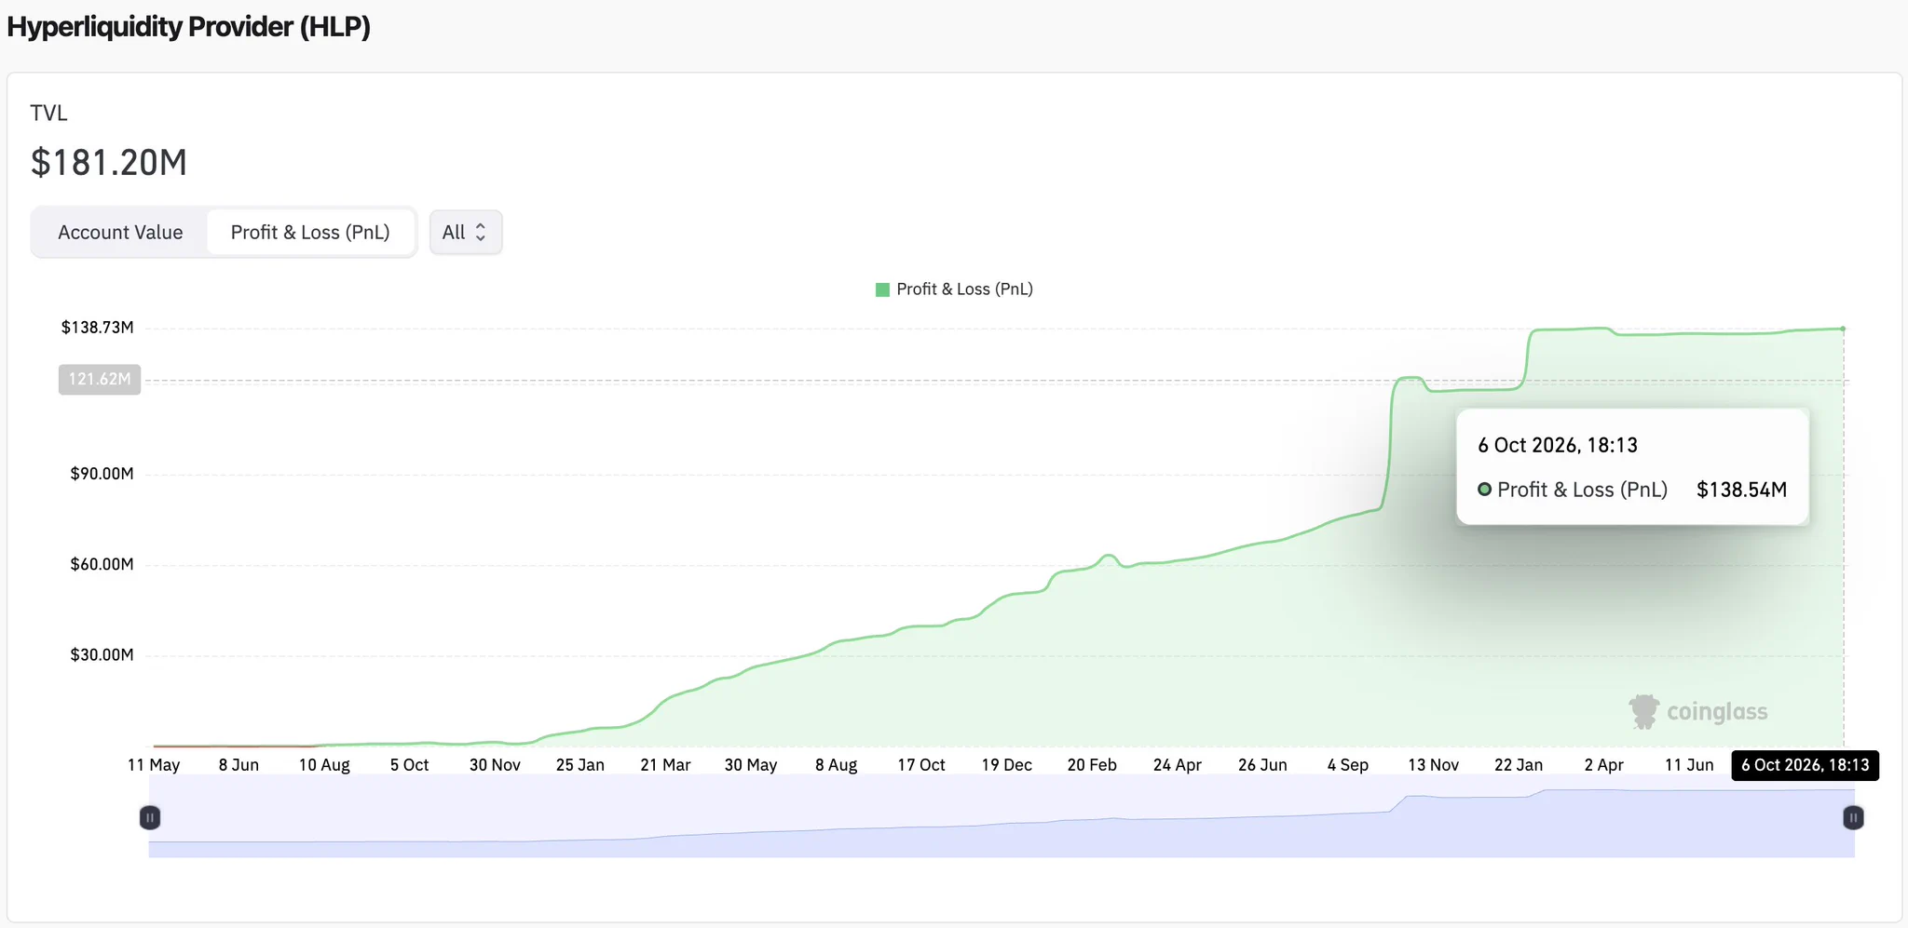This screenshot has height=928, width=1908.
Task: Click the 26 Jun x-axis date
Action: [x=1262, y=765]
